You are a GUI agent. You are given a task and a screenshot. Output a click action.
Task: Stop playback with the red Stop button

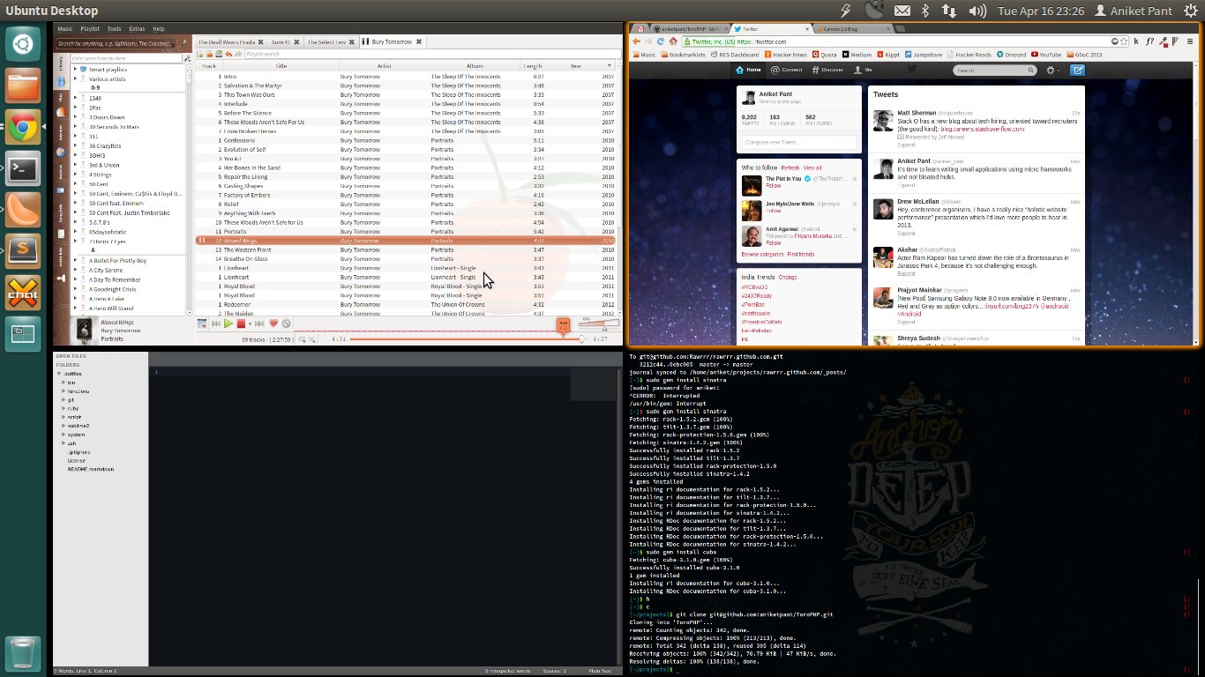[x=241, y=324]
